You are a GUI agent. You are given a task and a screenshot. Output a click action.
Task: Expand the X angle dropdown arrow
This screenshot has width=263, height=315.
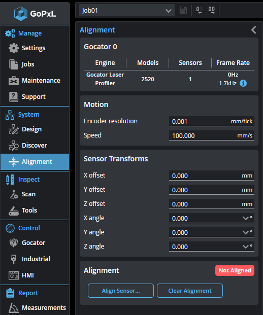tap(246, 218)
